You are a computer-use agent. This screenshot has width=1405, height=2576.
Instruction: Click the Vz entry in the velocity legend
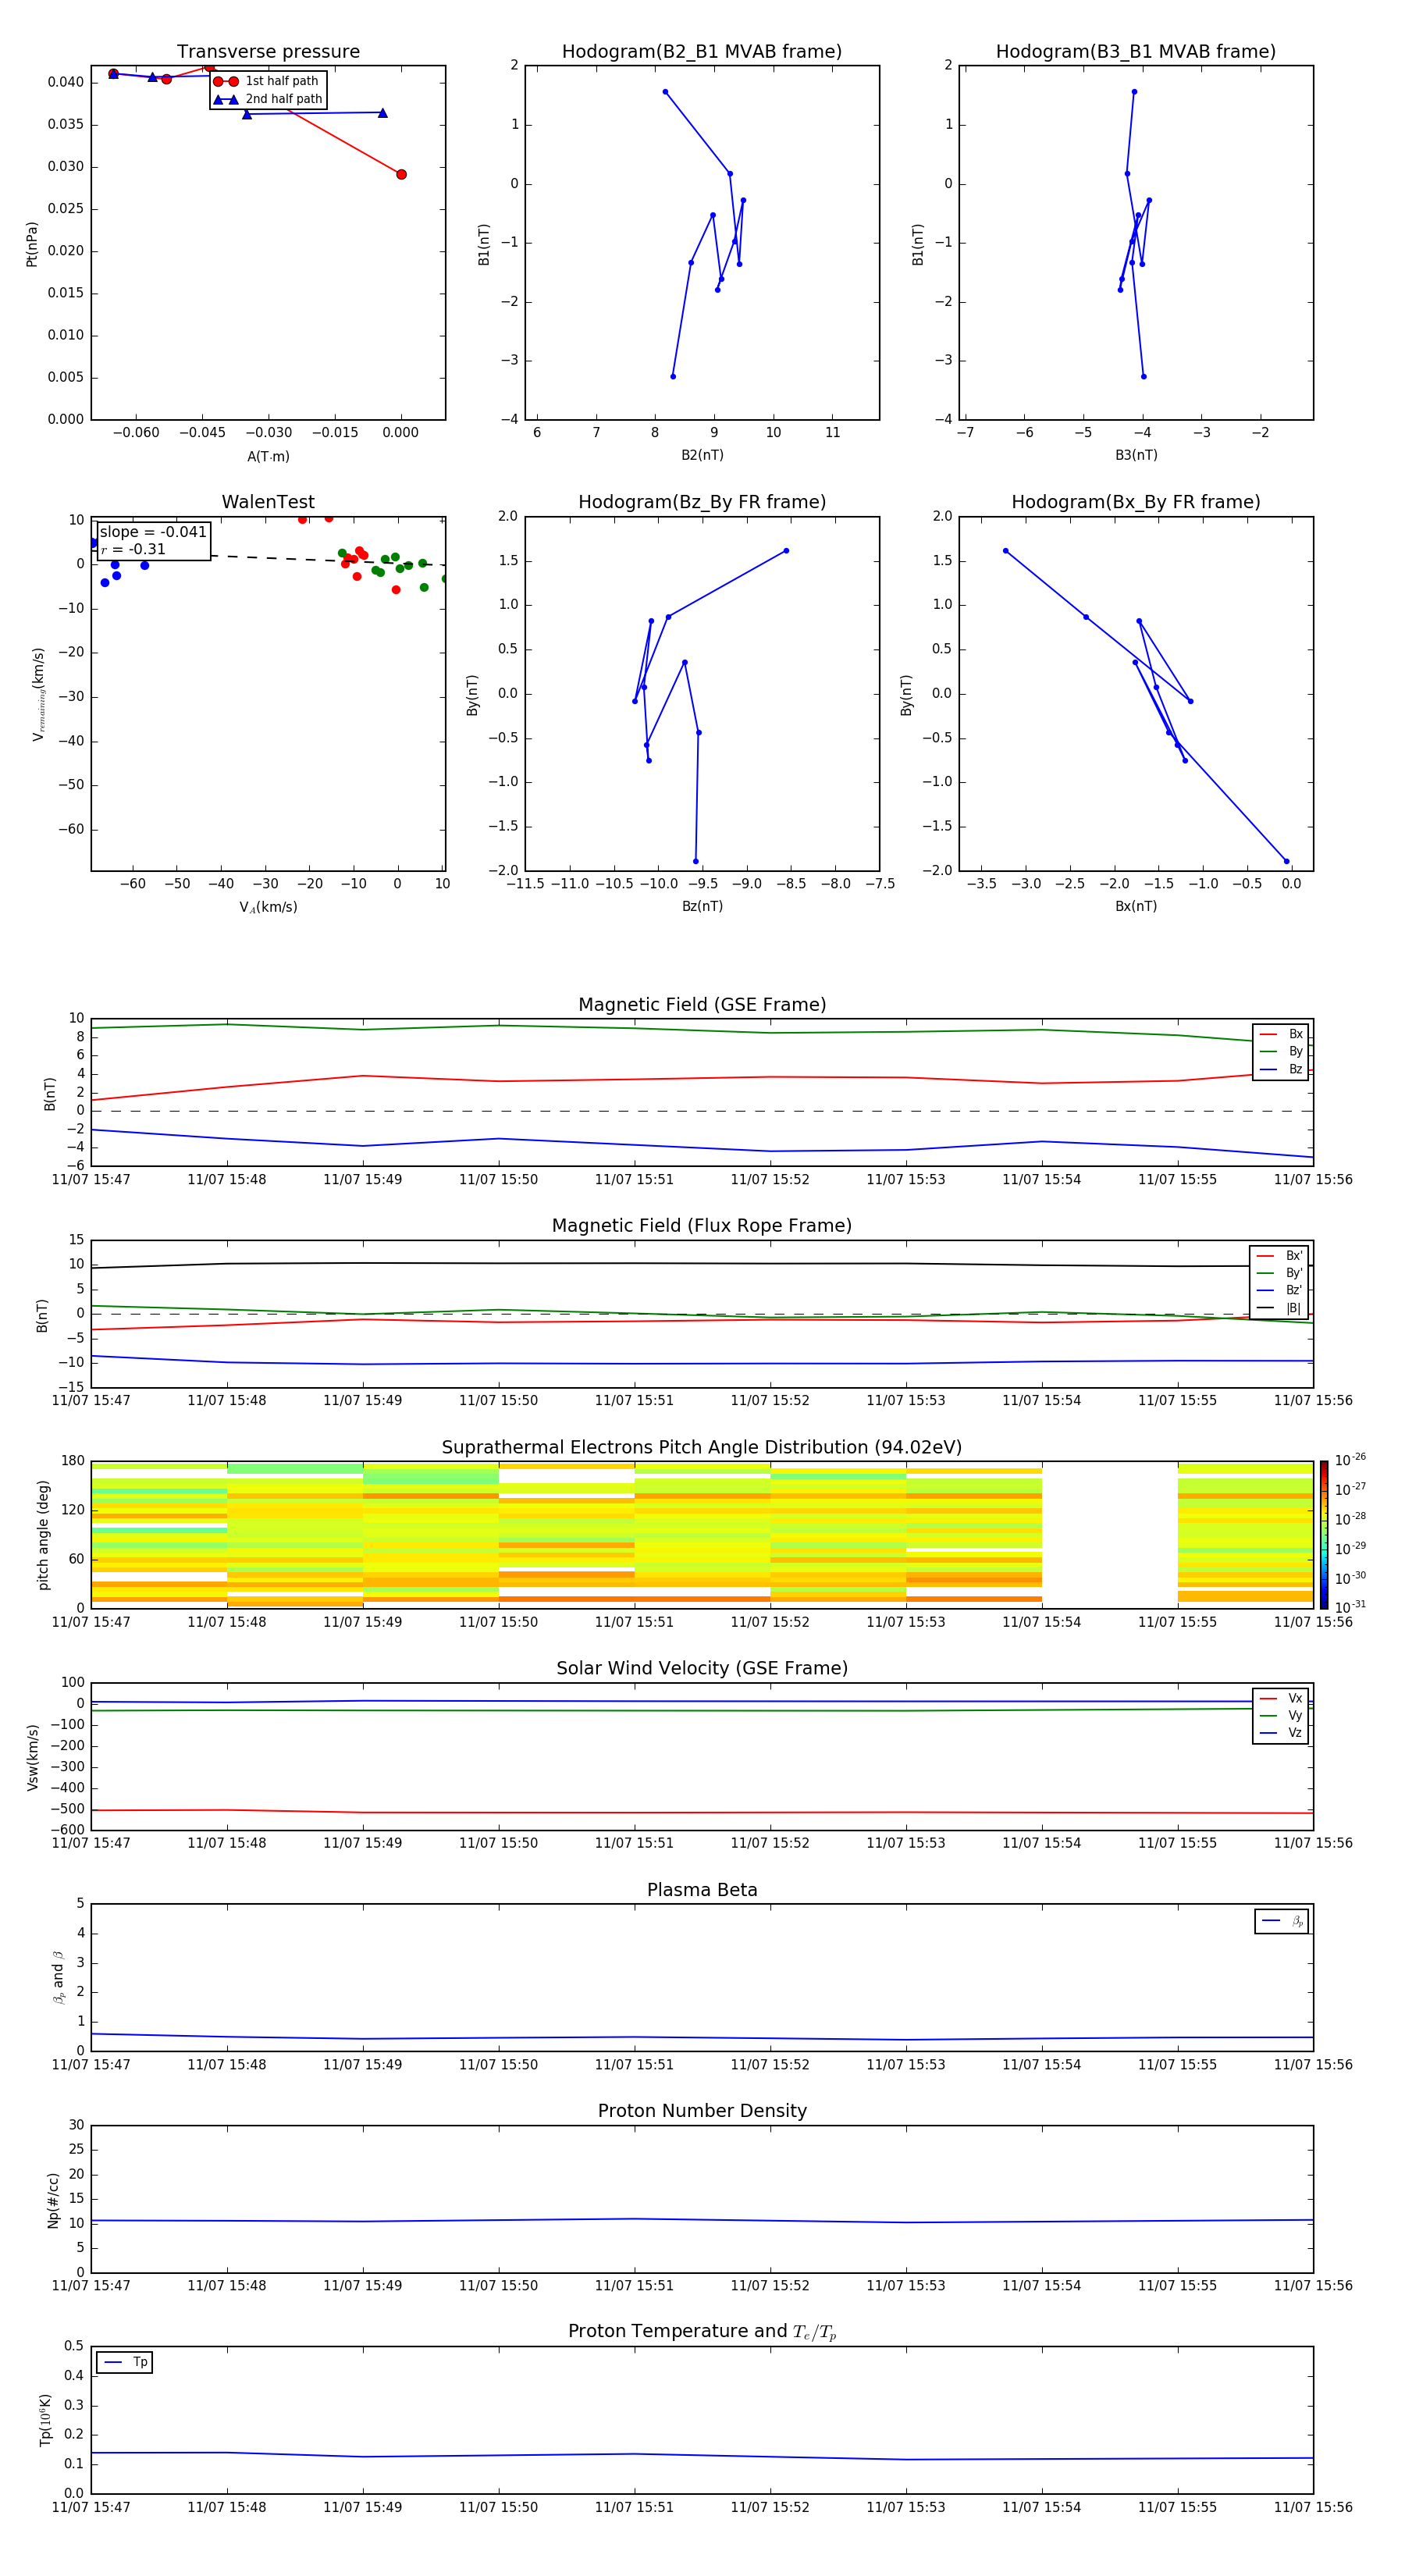1281,1733
